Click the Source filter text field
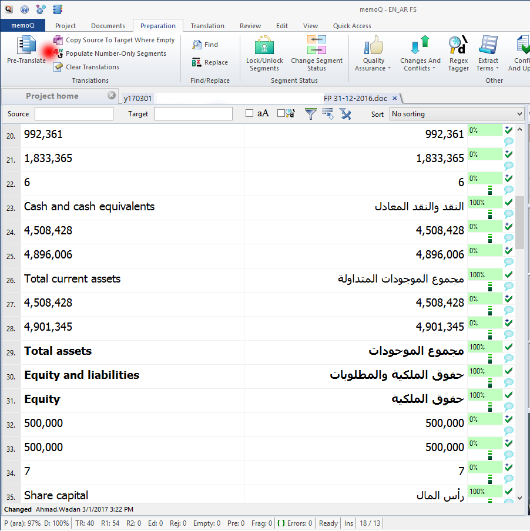 pyautogui.click(x=74, y=114)
